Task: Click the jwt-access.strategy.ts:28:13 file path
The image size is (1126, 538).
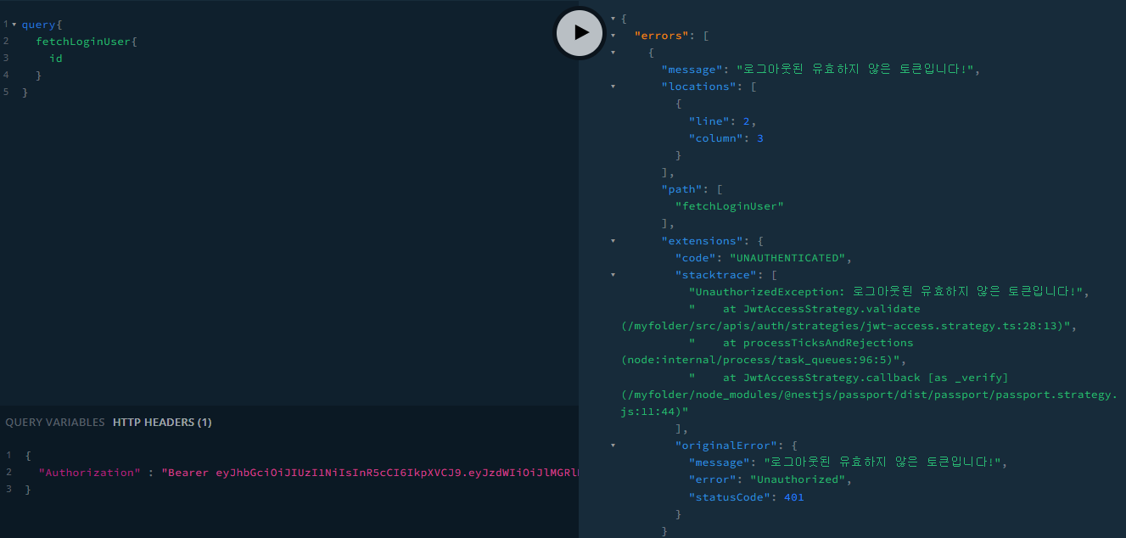Action: tap(849, 326)
